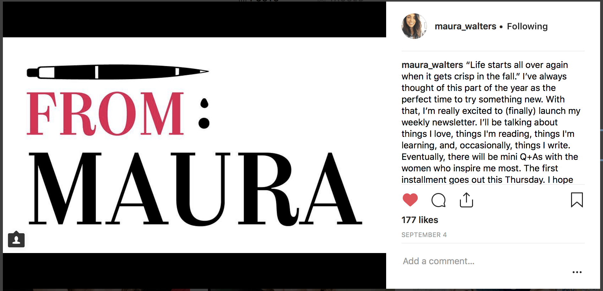
Task: Click the pen illustration in the post image
Action: pos(118,72)
